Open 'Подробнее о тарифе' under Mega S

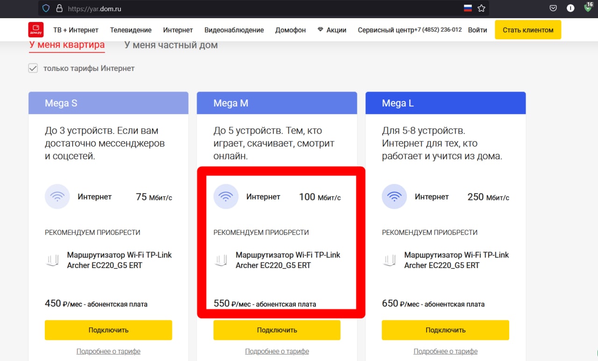point(108,351)
